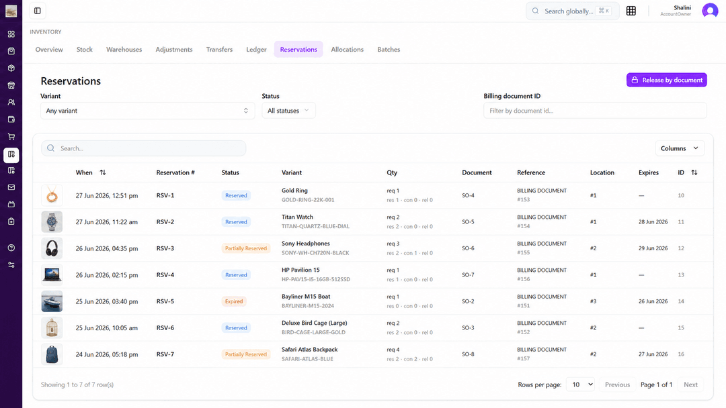This screenshot has width=726, height=408.
Task: Open the Variant 'Any variant' combo box
Action: click(x=147, y=111)
